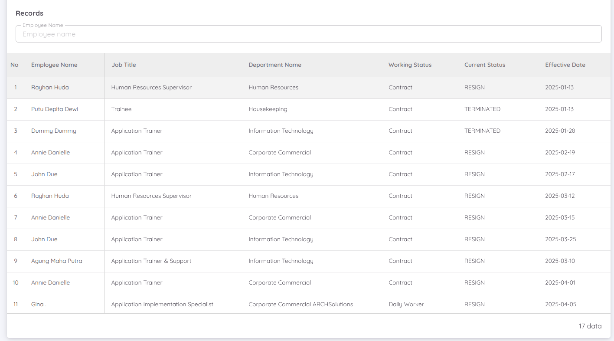Select Rayhan Huda in row 6
Screen dimensions: 614x341
50,196
